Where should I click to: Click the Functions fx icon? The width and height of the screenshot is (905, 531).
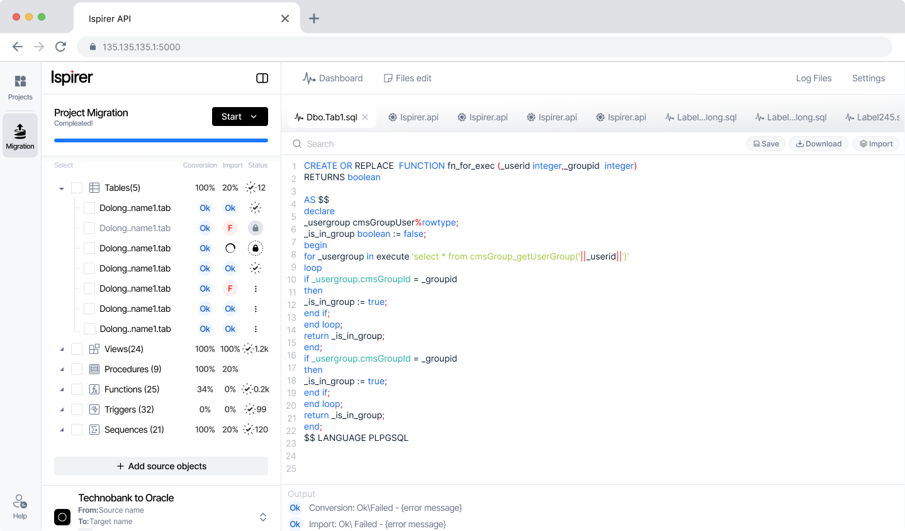tap(94, 389)
